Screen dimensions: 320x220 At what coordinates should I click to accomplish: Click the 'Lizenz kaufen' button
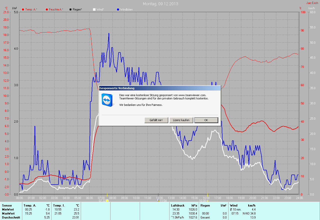pos(181,120)
